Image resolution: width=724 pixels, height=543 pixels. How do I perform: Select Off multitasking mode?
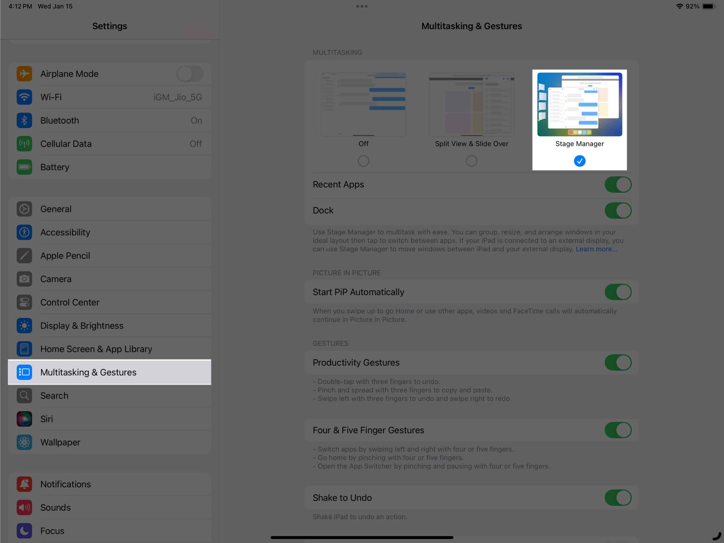point(363,160)
